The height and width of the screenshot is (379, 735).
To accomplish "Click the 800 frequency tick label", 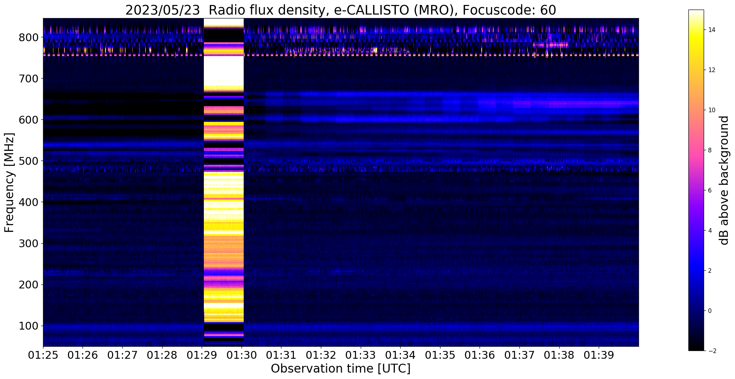I will pos(28,37).
